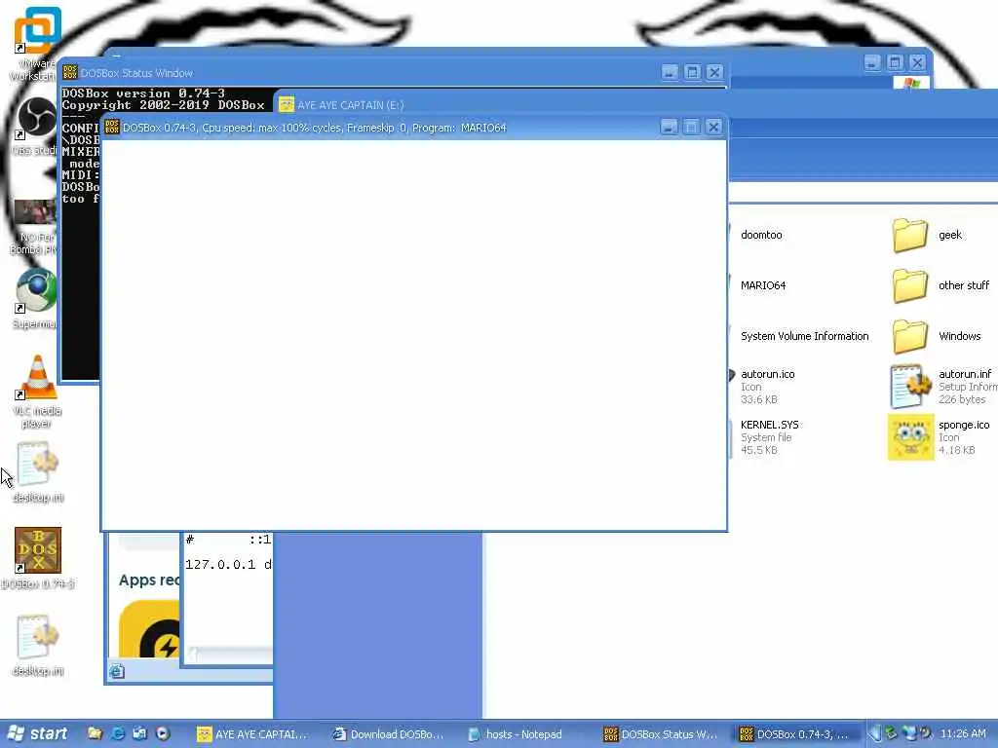Click the media player icon in Quick Launch
The width and height of the screenshot is (998, 748).
coord(163,733)
